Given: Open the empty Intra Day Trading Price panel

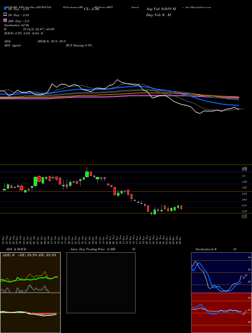Looking at the screenshot, I should (x=101, y=283).
